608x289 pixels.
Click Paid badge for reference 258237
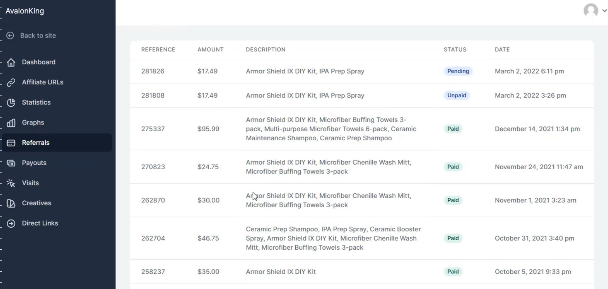pos(453,272)
